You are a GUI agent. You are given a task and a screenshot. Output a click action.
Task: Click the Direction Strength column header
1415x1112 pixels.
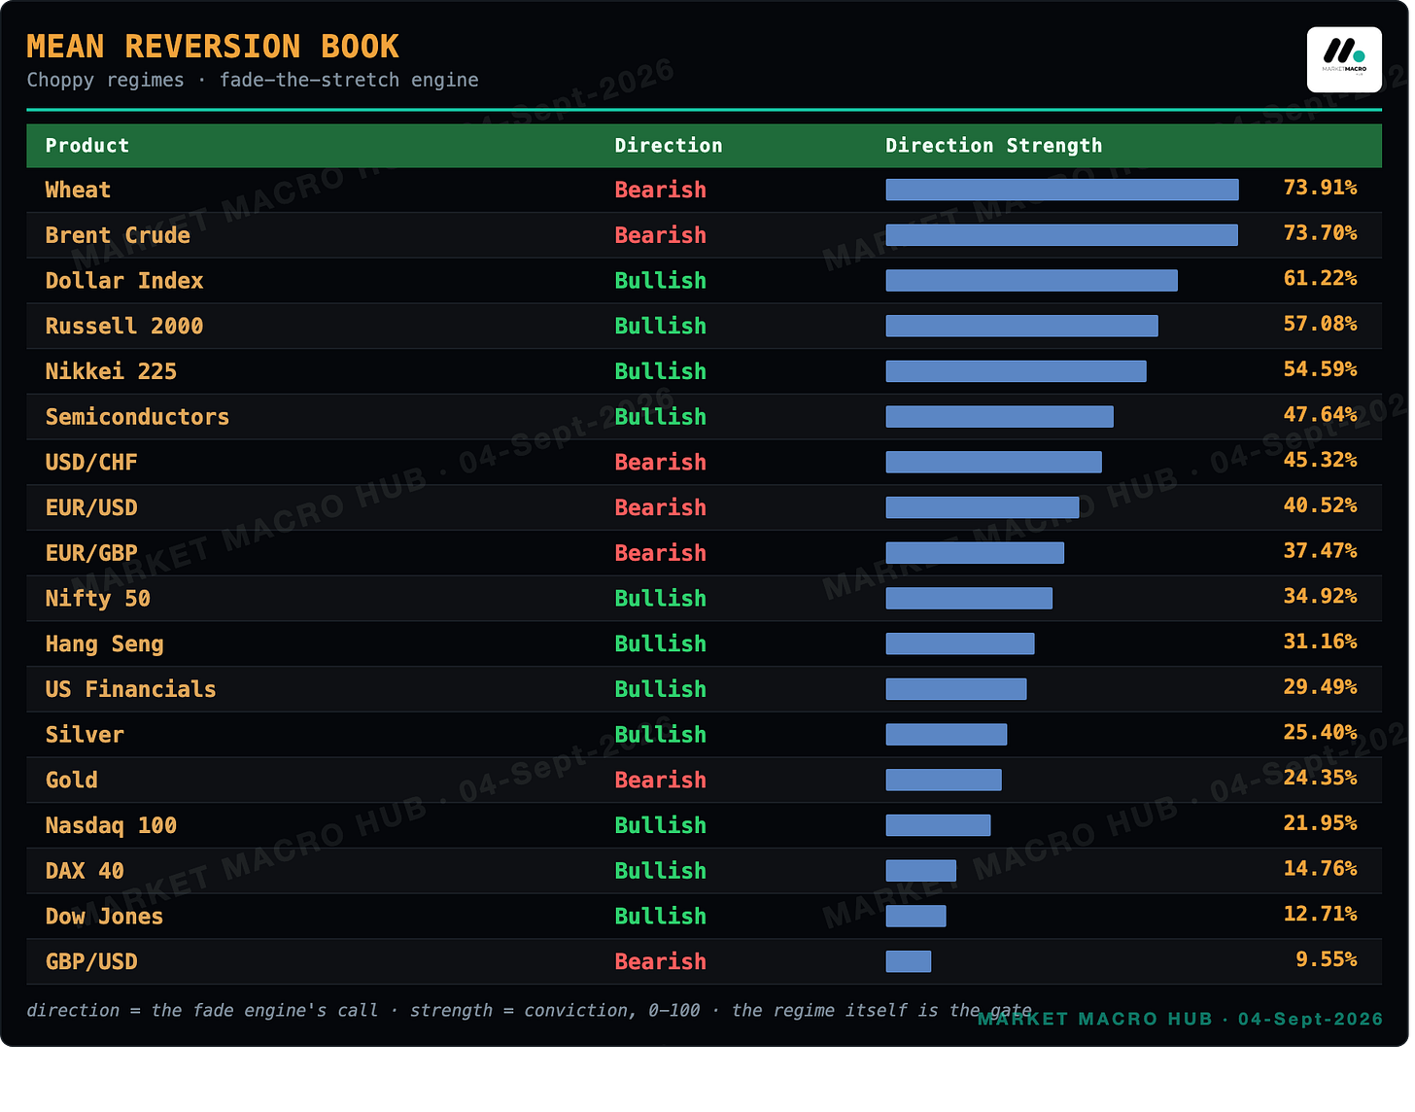[x=994, y=146]
